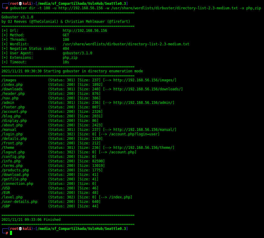Click the /login.php result path
This screenshot has width=264, height=238.
pyautogui.click(x=12, y=134)
